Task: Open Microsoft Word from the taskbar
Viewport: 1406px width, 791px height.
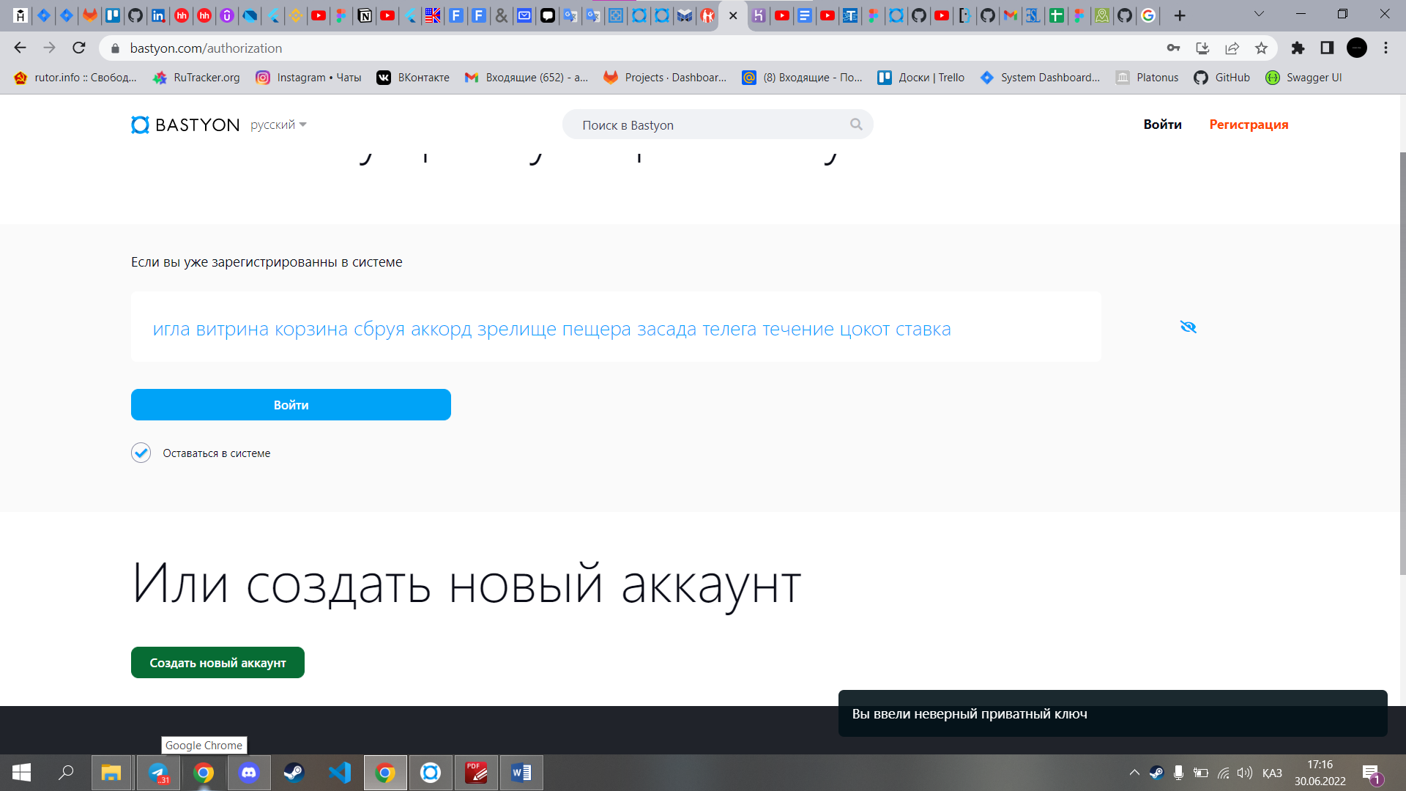Action: click(521, 773)
